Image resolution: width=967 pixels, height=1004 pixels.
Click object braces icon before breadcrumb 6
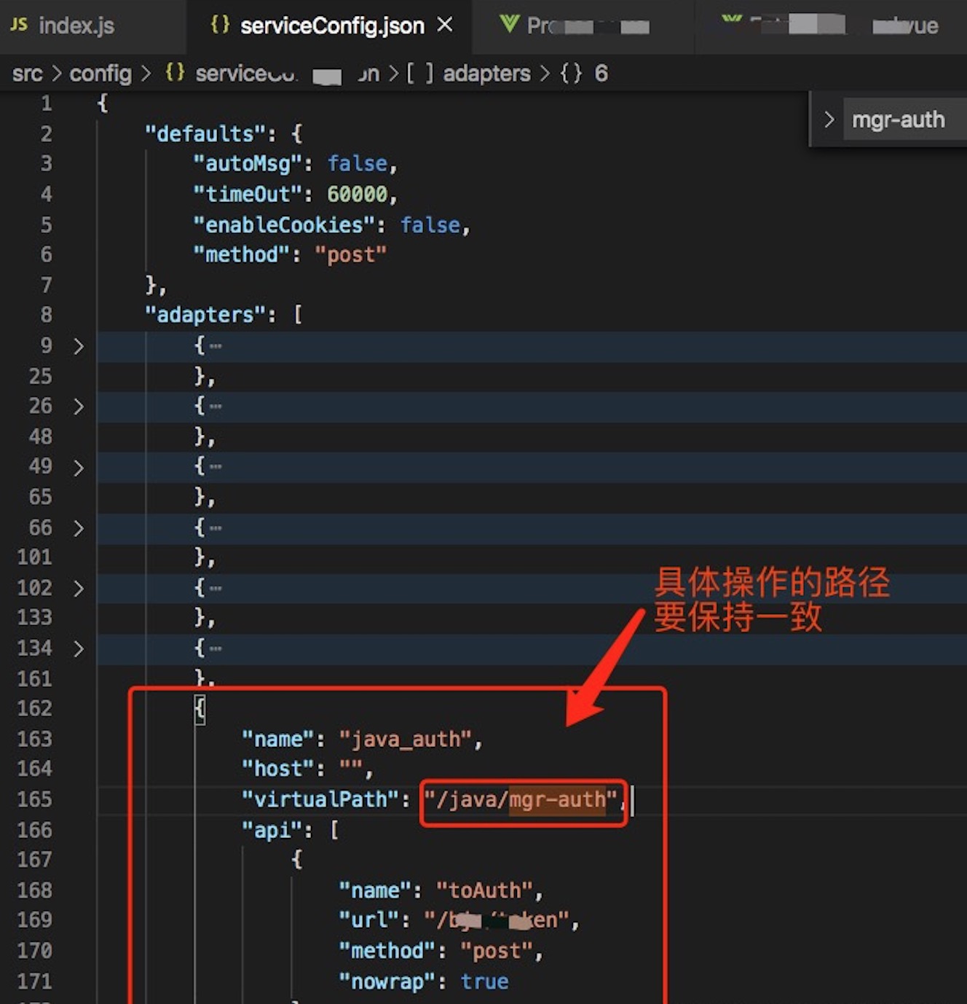pos(571,73)
